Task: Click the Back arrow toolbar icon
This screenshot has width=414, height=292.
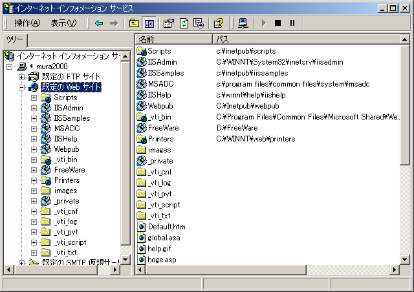Action: [99, 23]
